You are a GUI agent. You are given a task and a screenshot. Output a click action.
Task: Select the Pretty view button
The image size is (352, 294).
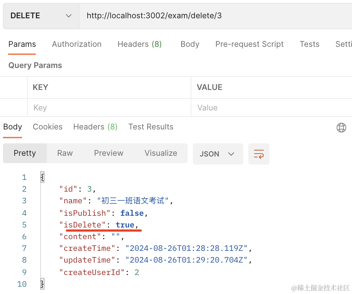click(x=25, y=153)
